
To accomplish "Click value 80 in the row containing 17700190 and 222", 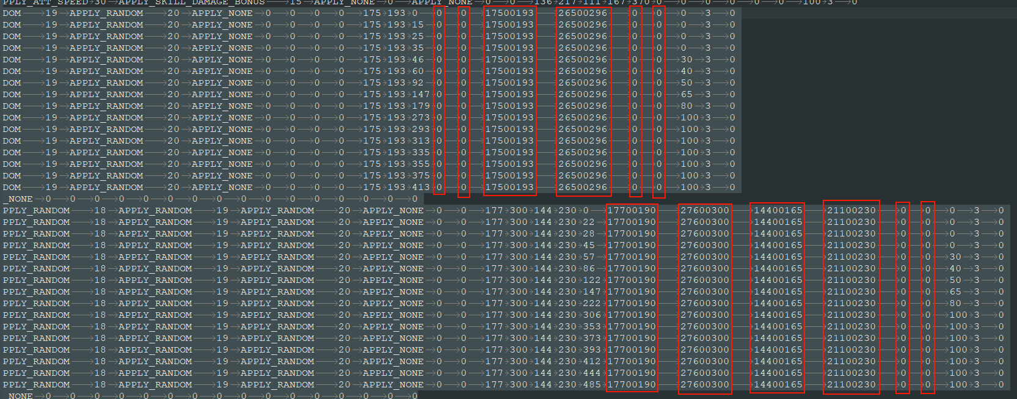I will pos(955,304).
